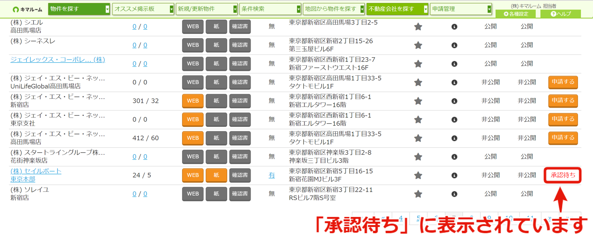Show info for ソレイユ 新宿店

454,194
